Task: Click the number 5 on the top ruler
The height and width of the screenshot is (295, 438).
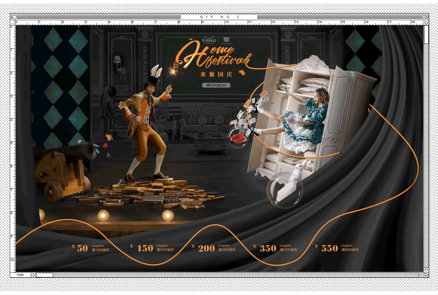Action: [x=133, y=22]
